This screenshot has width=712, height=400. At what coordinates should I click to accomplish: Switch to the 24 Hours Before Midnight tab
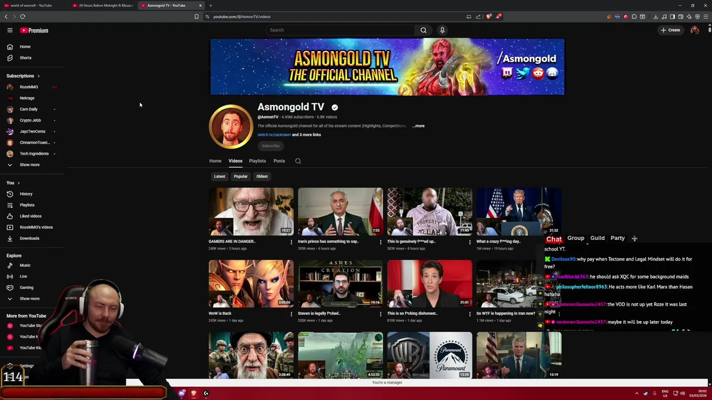pos(102,6)
